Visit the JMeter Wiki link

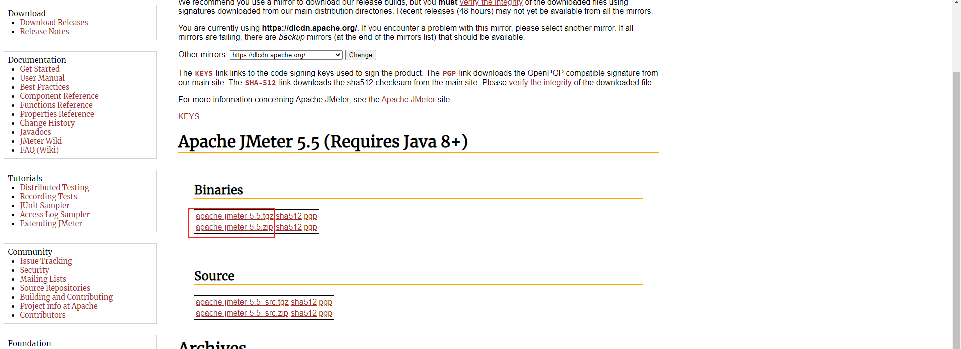41,141
